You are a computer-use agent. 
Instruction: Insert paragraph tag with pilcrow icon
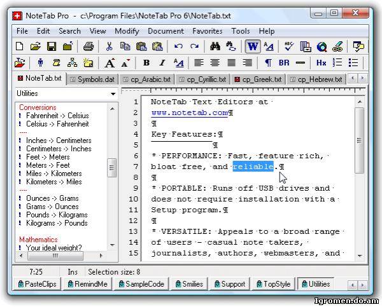[268, 63]
